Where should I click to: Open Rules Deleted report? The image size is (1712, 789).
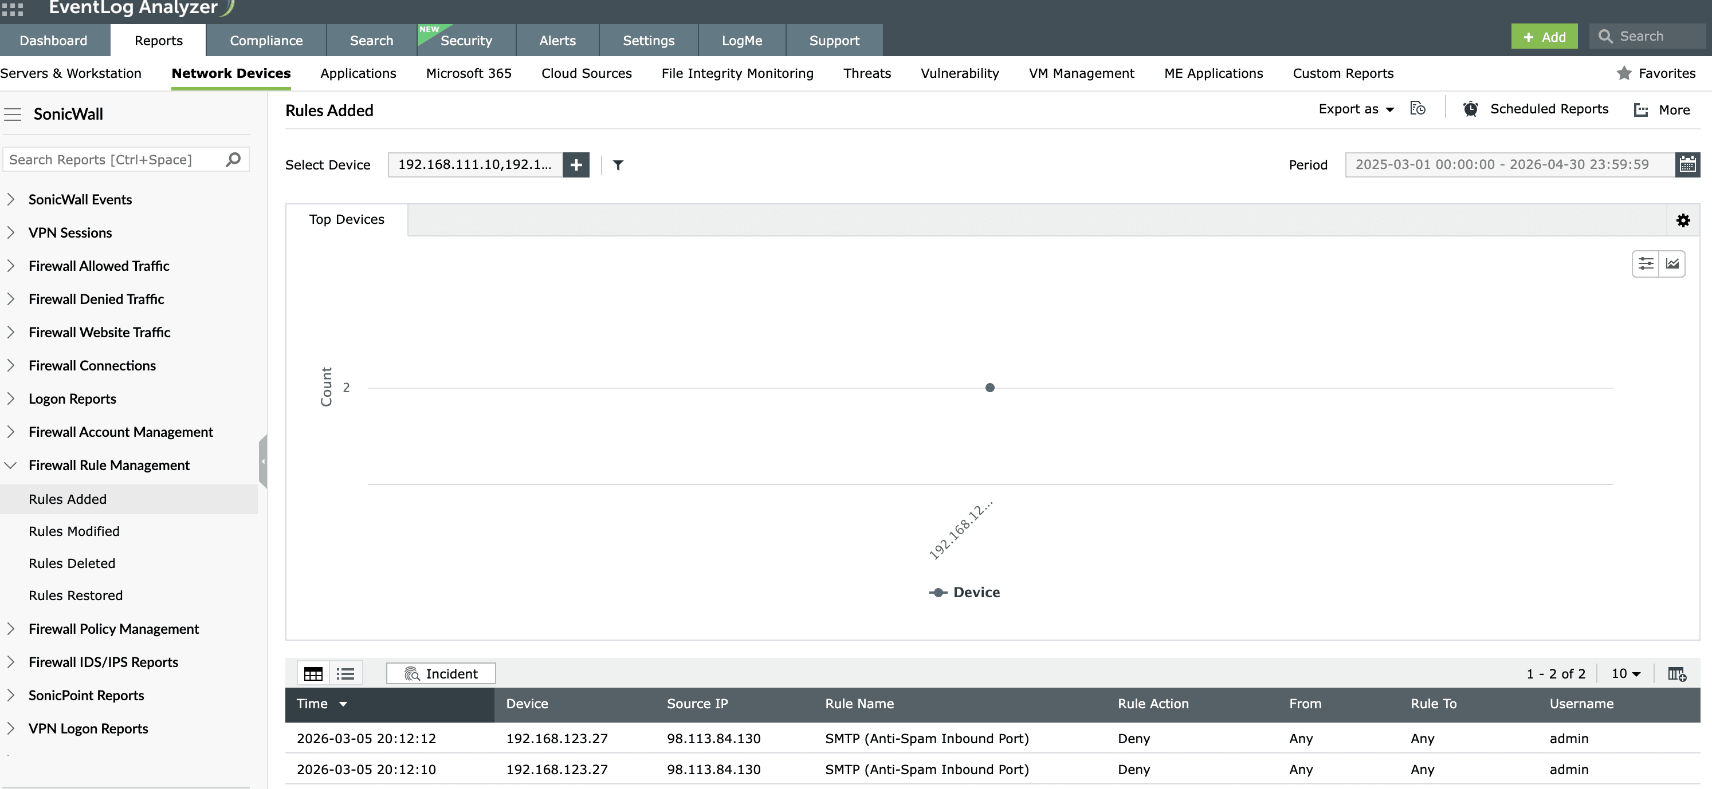(72, 563)
